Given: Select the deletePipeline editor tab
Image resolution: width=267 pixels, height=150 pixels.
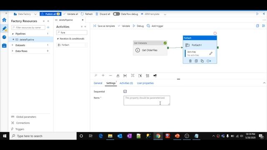Looking at the screenshot, I should (x=66, y=20).
